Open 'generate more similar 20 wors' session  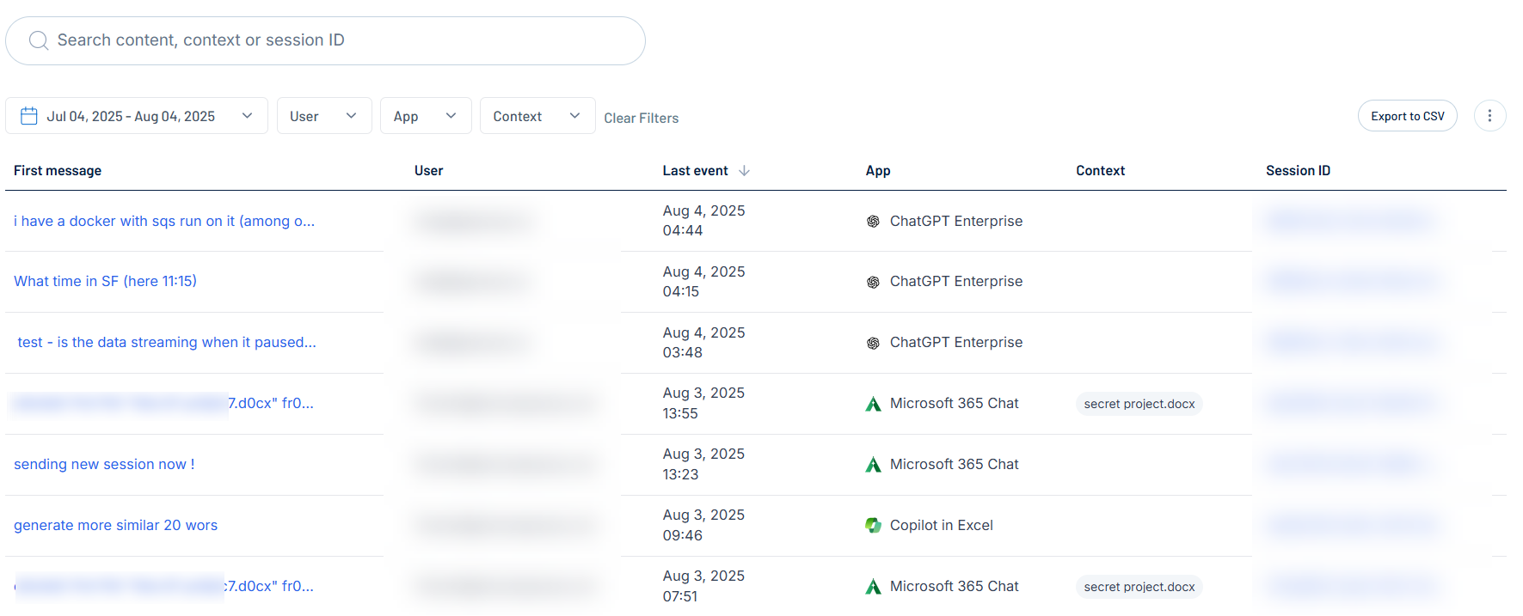click(115, 525)
